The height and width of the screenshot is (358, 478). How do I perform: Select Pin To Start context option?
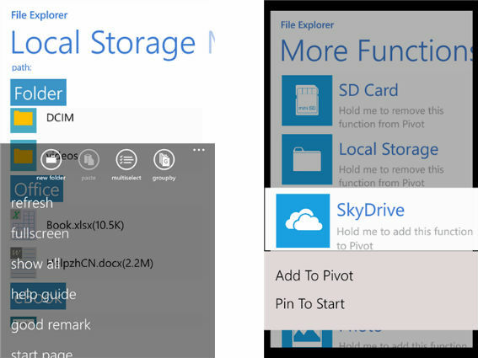310,304
